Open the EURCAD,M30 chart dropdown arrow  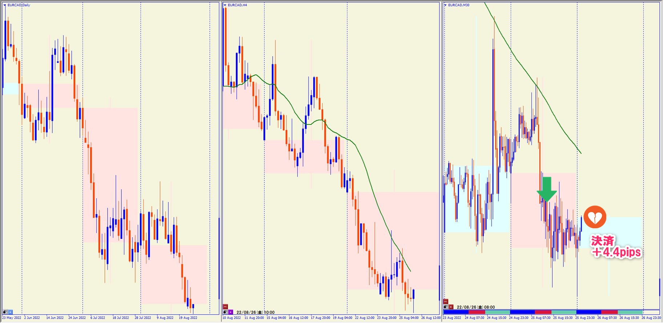(445, 5)
